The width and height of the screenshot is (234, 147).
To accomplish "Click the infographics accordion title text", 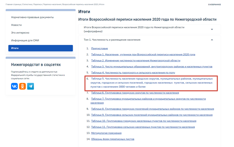I will click(x=134, y=29).
